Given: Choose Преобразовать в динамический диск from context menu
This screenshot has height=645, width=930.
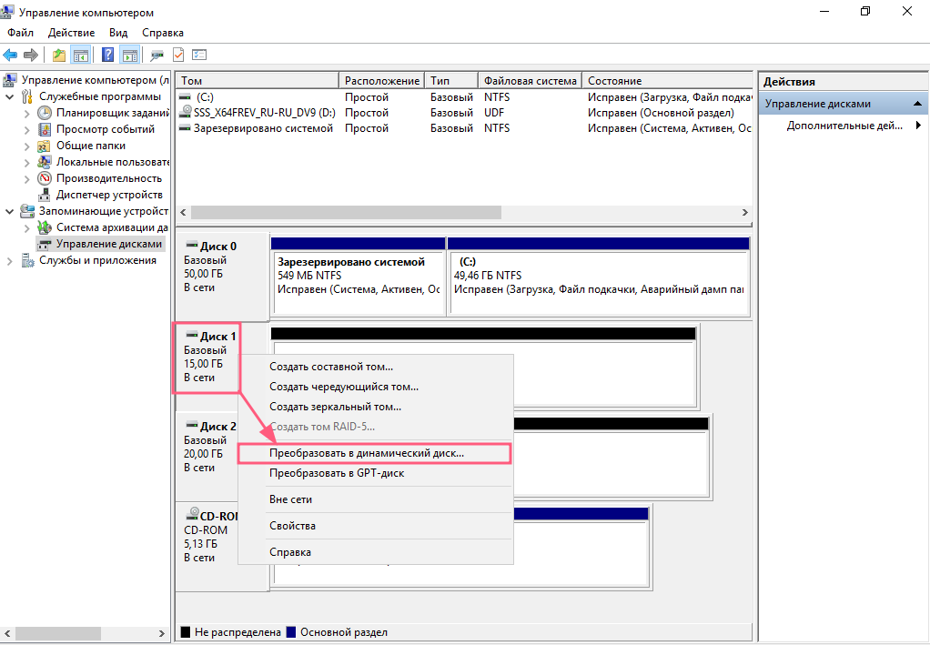Looking at the screenshot, I should point(366,452).
